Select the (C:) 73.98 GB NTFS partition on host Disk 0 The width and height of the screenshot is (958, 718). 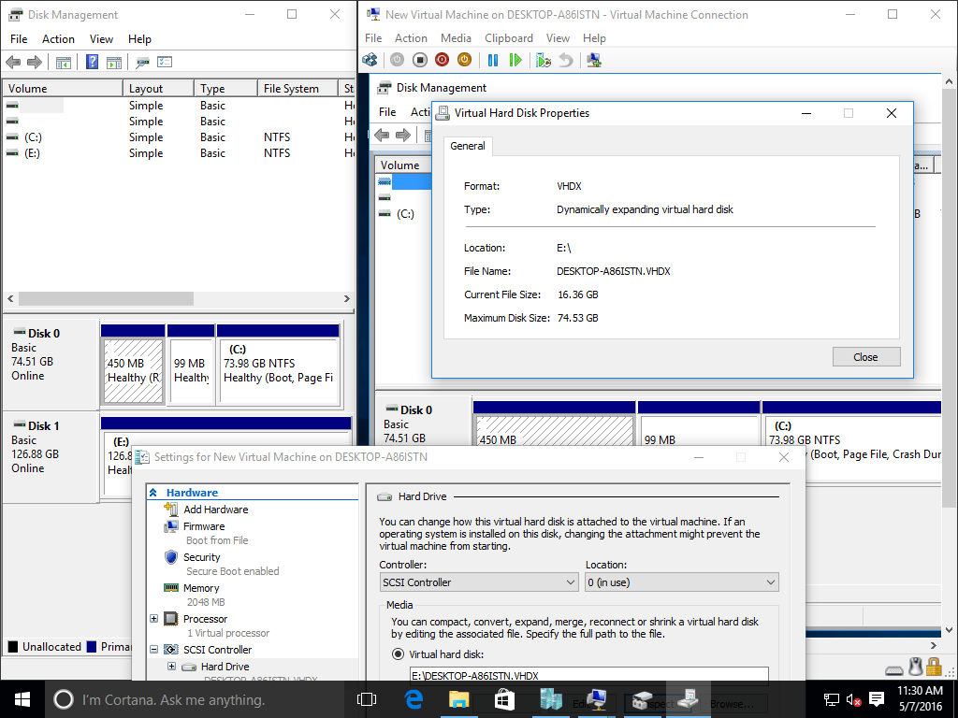[x=279, y=371]
